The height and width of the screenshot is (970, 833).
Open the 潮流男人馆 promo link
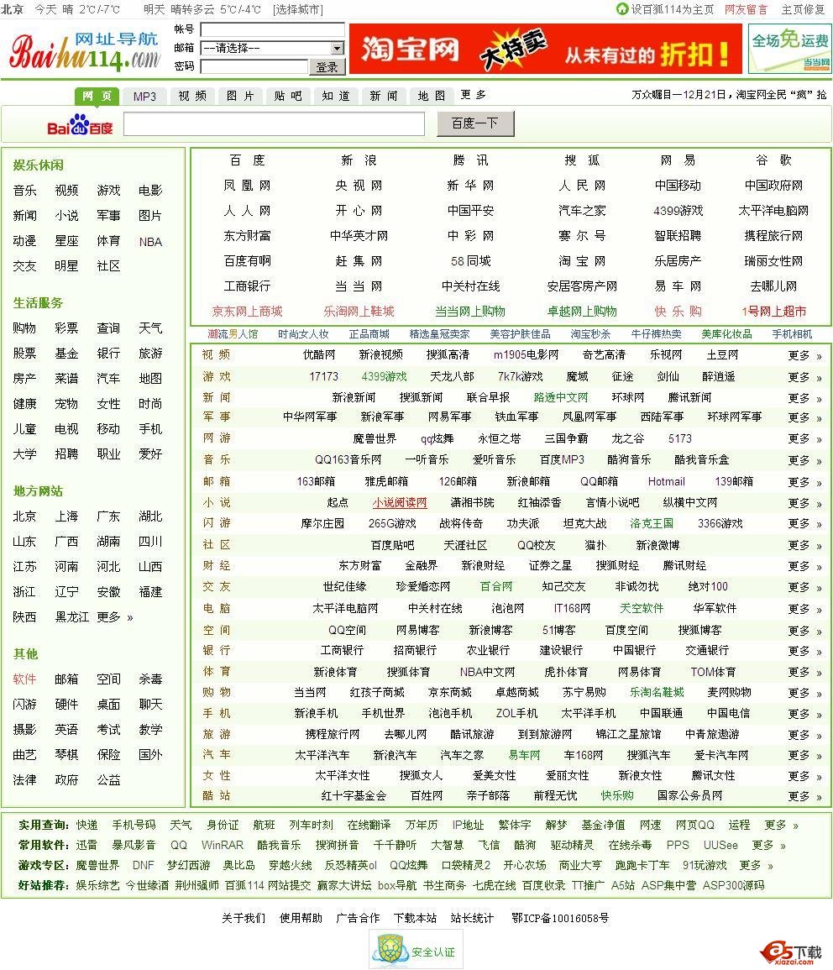point(233,334)
